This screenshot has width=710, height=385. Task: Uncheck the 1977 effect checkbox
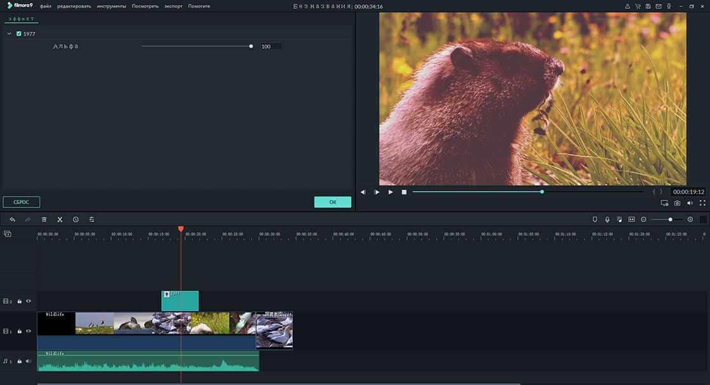pos(19,34)
